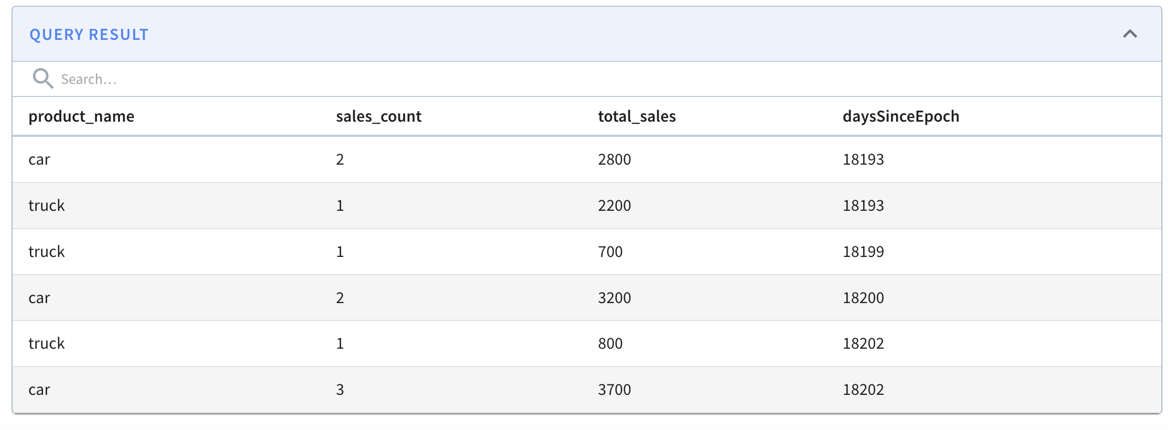1175x430 pixels.
Task: Click the total_sales value 700
Action: [x=610, y=252]
